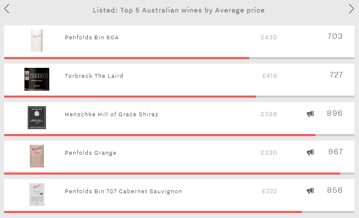Click megaphone icon for Penfolds Bin 707
Screen dimensions: 359x218
click(310, 191)
